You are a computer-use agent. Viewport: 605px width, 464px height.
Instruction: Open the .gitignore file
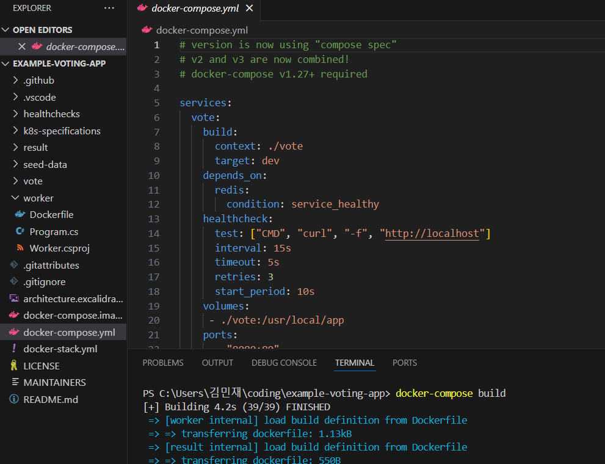point(45,281)
